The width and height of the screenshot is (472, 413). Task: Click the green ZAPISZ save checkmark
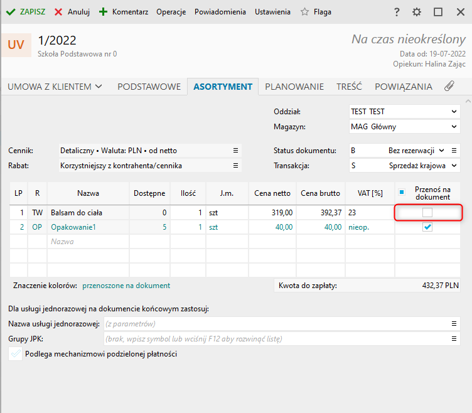click(11, 12)
